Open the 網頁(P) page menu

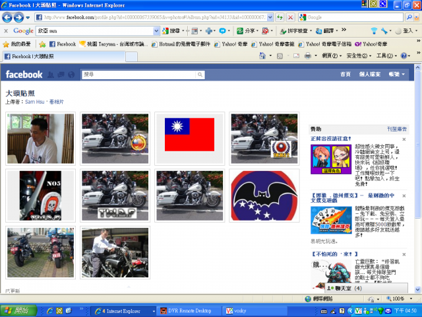[x=332, y=55]
